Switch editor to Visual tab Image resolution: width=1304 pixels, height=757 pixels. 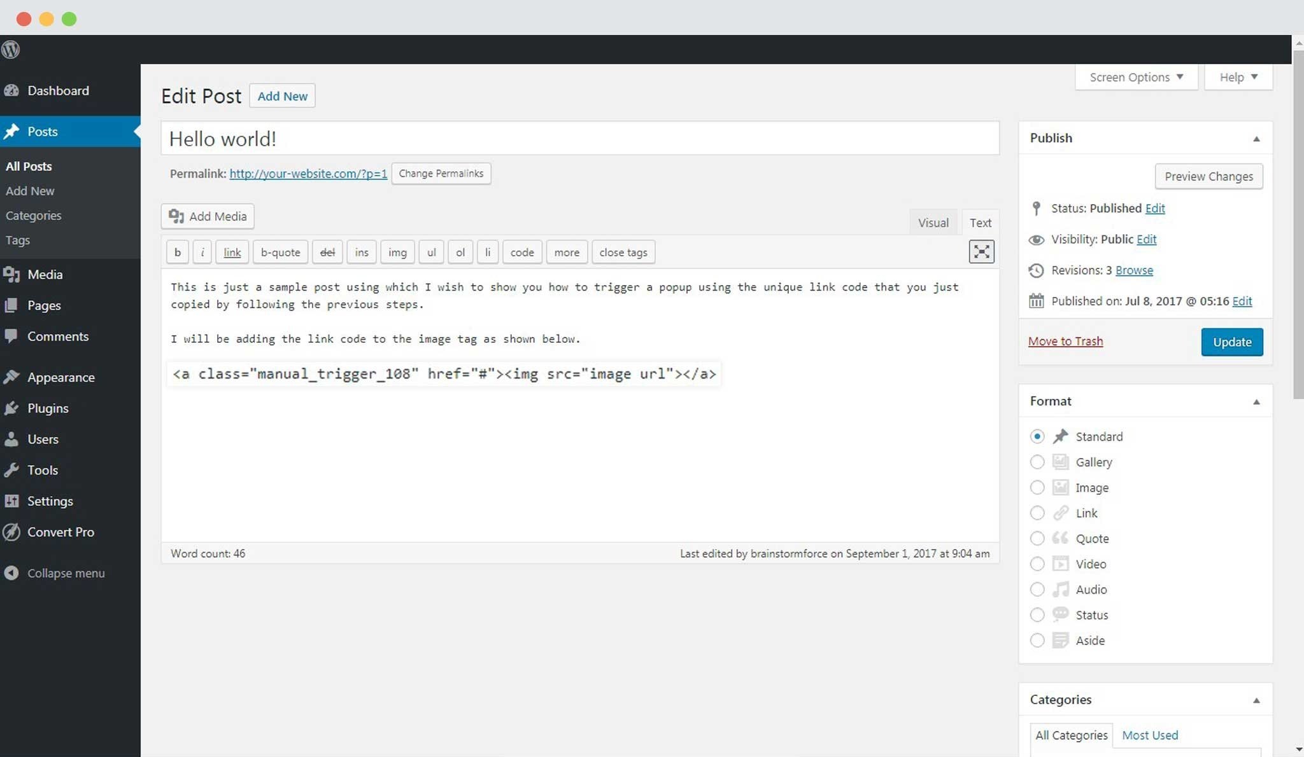933,223
